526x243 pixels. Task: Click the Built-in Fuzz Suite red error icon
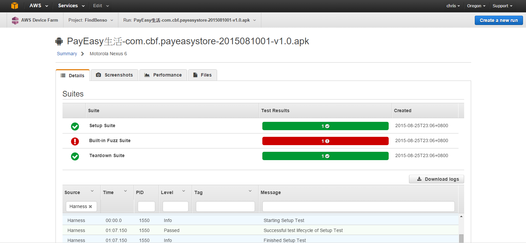point(75,141)
